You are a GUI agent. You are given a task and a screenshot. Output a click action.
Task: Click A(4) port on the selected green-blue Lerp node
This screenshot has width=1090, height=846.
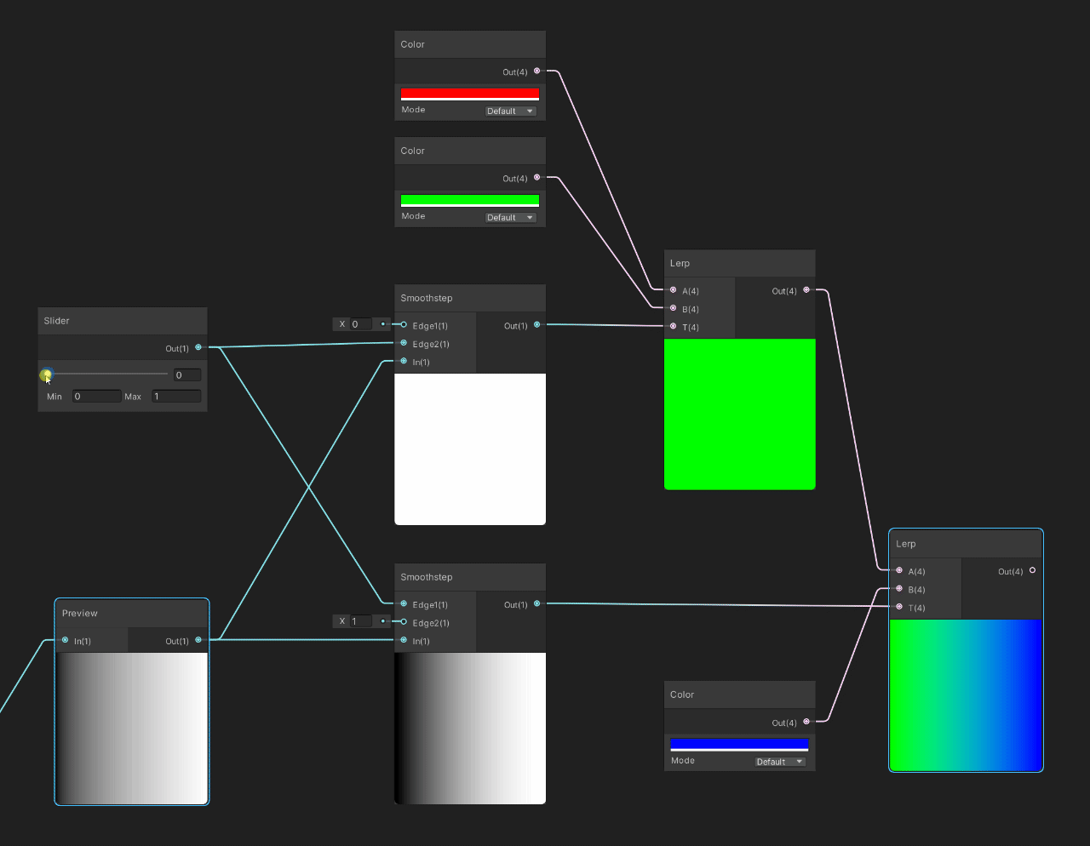tap(899, 571)
